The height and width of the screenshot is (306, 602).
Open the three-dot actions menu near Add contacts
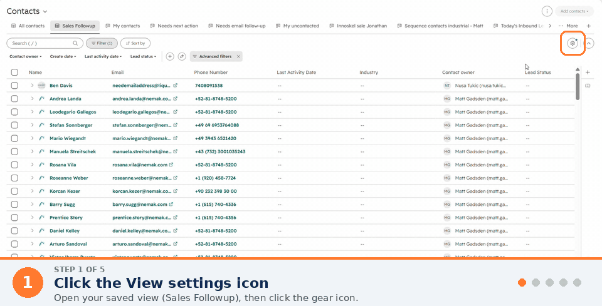click(x=547, y=11)
